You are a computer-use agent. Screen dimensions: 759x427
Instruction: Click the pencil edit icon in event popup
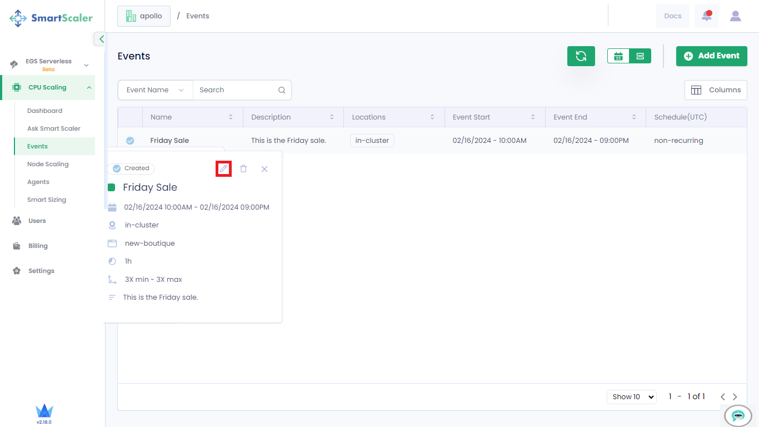pos(223,168)
